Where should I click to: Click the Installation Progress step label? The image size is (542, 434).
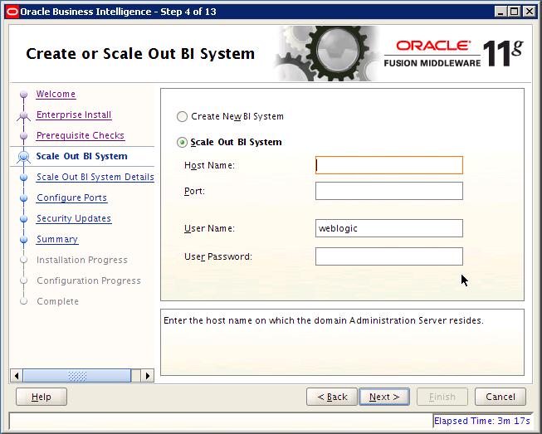(x=82, y=260)
